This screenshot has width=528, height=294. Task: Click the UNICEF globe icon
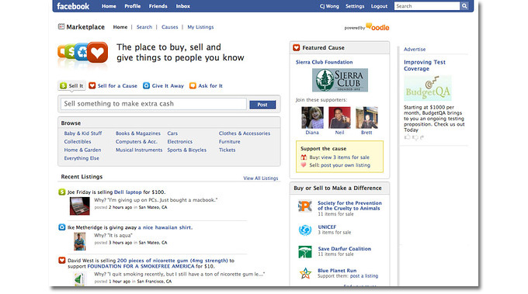[305, 230]
